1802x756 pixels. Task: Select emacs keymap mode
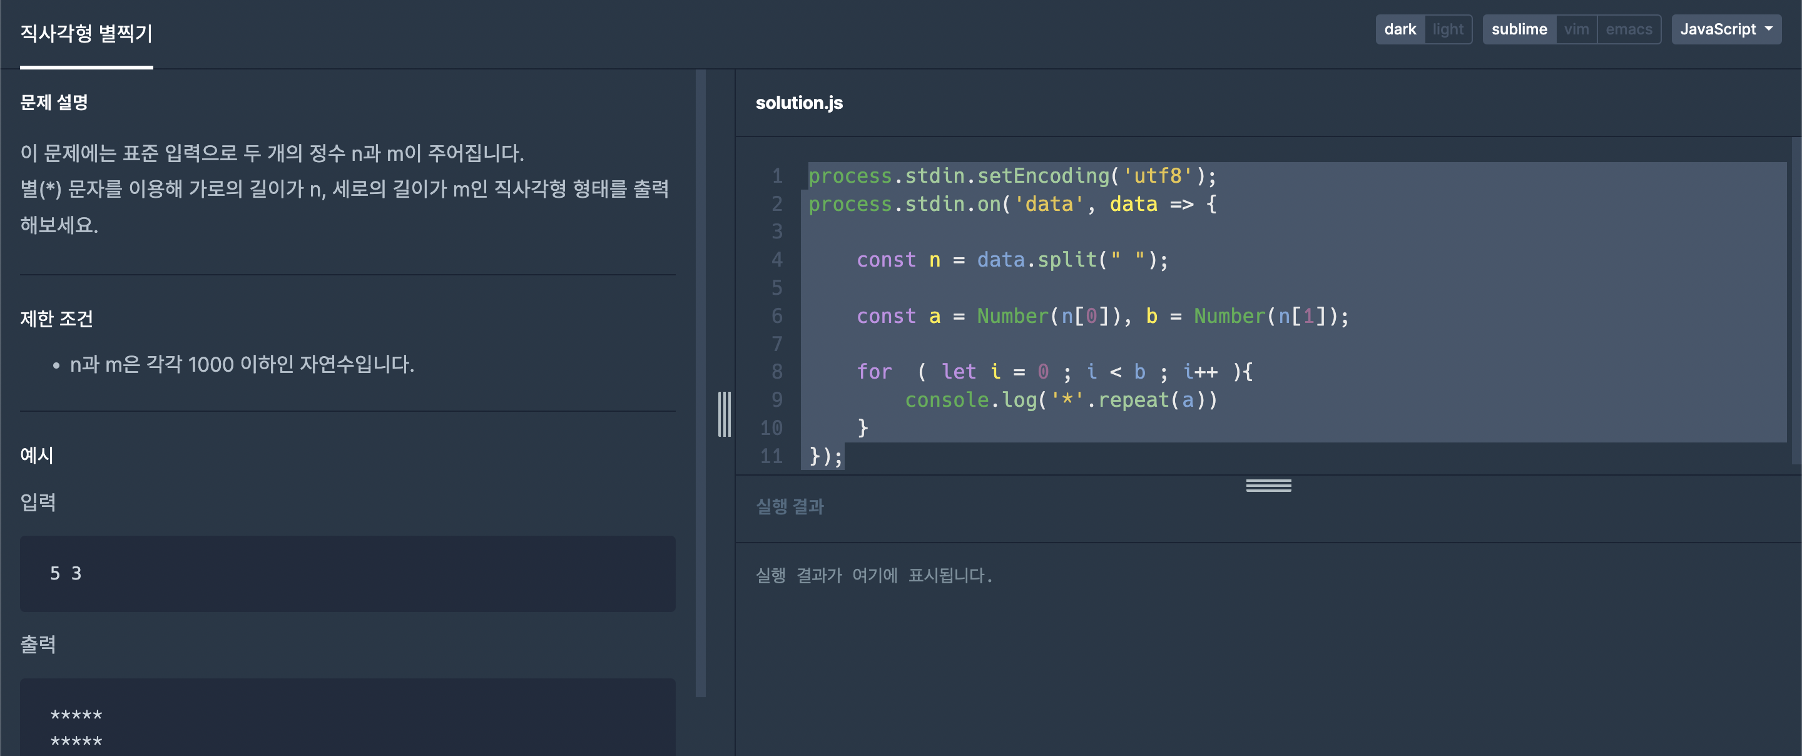[x=1629, y=29]
